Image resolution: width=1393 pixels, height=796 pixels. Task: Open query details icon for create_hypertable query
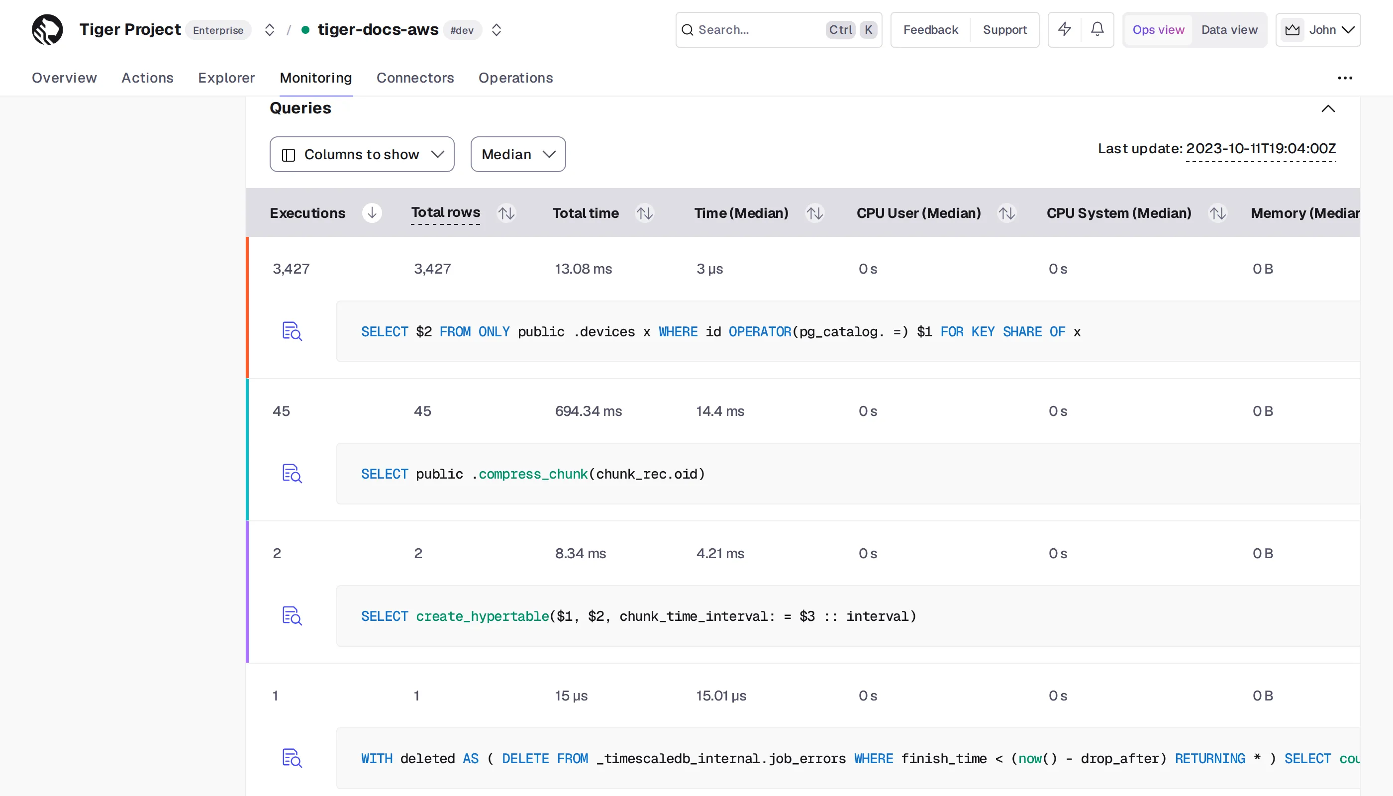pos(292,615)
